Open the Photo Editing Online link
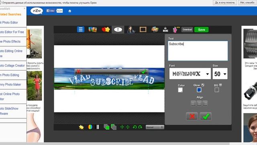This screenshot has width=257, height=145. 11,54
